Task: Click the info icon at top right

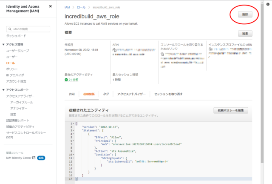Action: [268, 4]
